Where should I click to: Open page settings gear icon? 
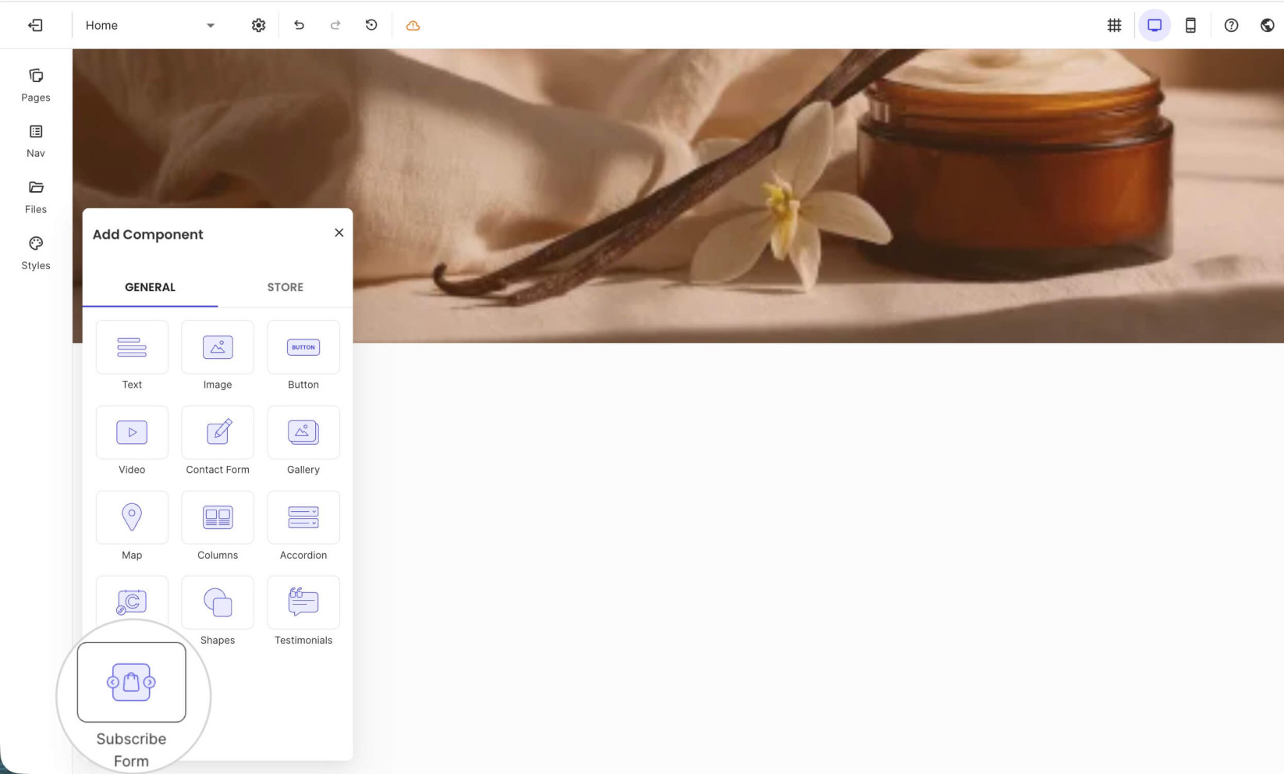point(258,25)
